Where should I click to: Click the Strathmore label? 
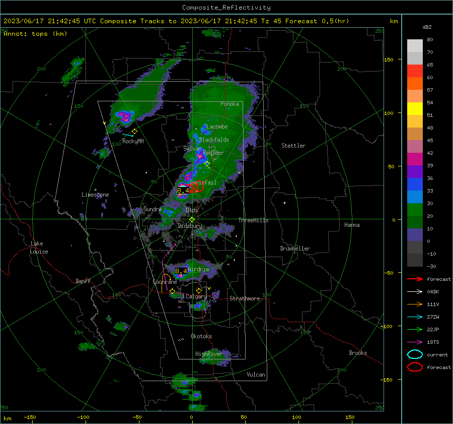tap(245, 298)
